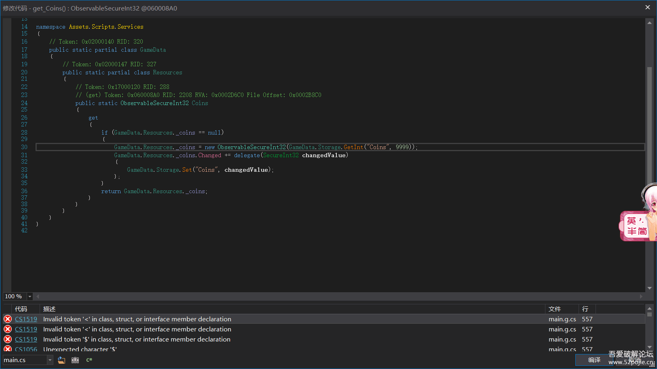Click the 'namespace Assets.Scripts.Services' line
The image size is (657, 369).
(x=90, y=27)
